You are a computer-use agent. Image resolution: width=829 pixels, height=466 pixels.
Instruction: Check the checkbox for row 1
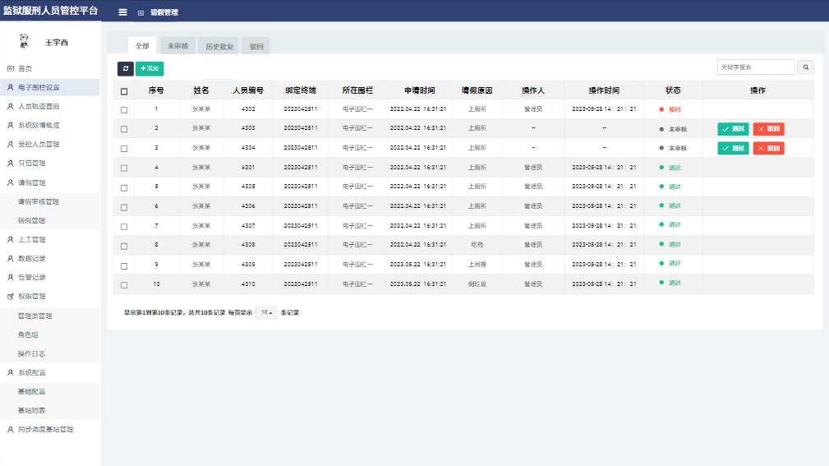pos(124,110)
